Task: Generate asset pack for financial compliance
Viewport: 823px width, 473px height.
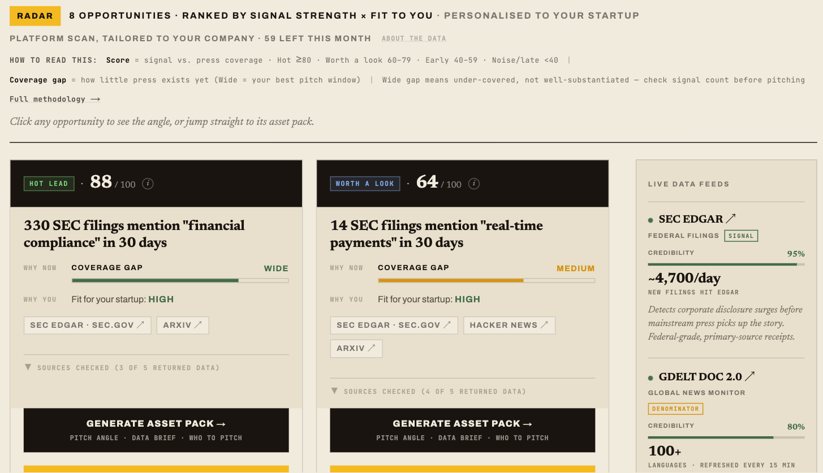Action: [x=156, y=429]
